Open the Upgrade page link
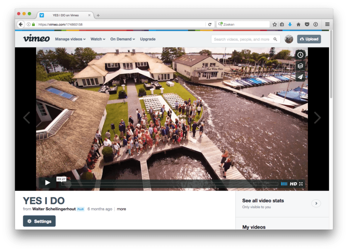 148,39
